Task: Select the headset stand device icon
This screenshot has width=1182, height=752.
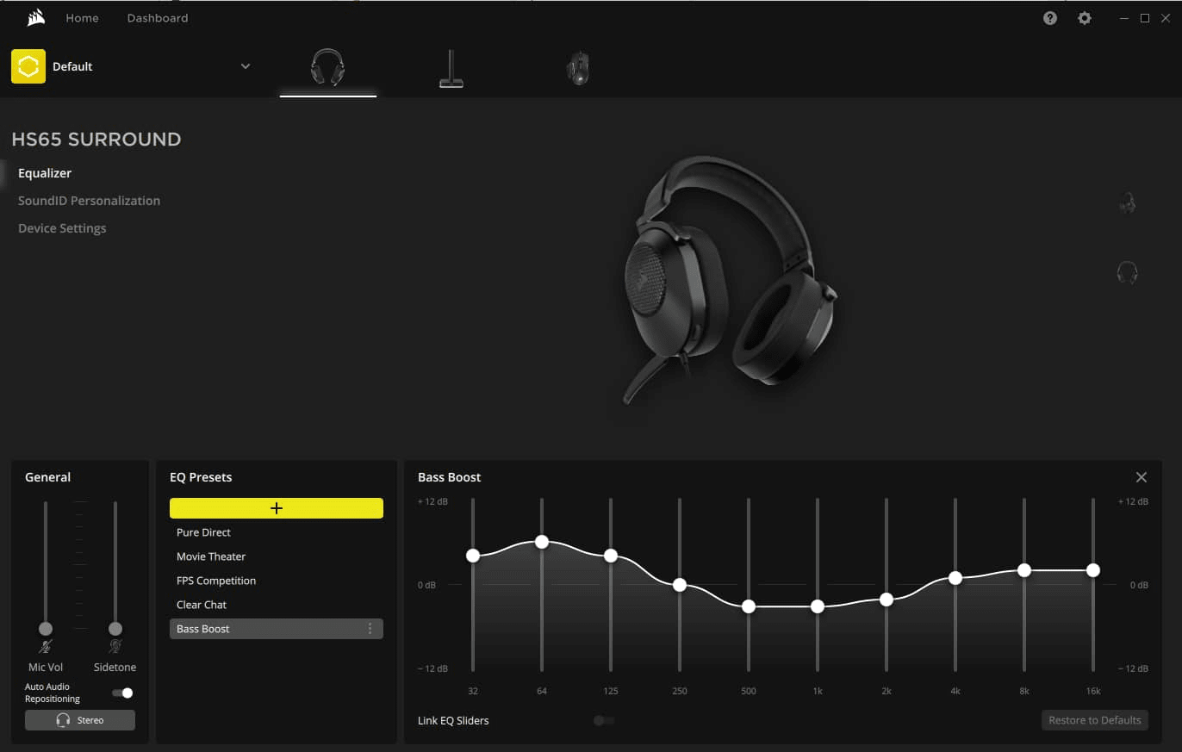Action: click(451, 69)
